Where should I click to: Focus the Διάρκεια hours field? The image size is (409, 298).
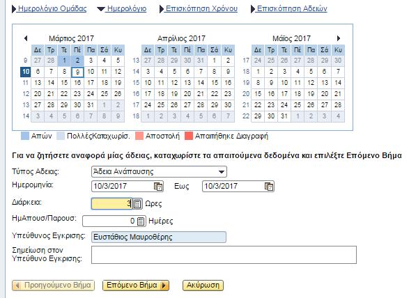112,203
